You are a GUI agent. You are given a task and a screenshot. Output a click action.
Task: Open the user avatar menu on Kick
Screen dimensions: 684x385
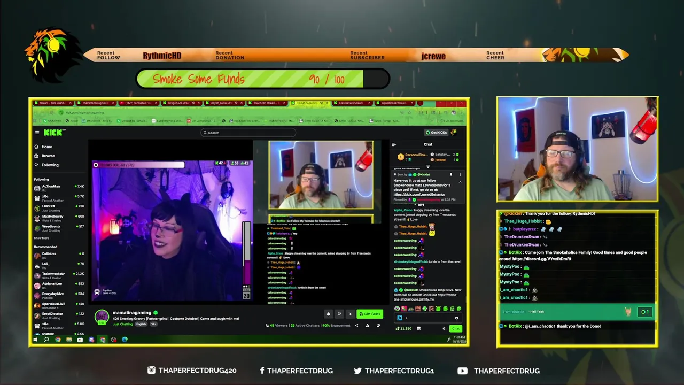[454, 133]
